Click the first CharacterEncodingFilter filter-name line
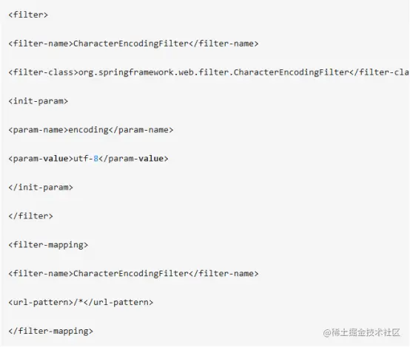Viewport: 410px width, 347px height. coord(133,44)
